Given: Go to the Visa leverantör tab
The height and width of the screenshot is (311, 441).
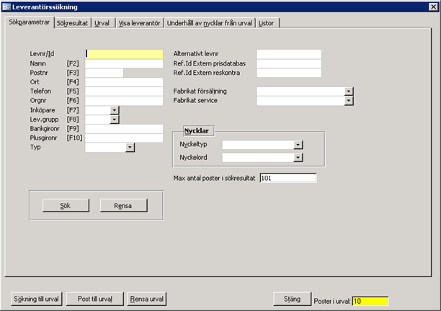Looking at the screenshot, I should point(138,23).
